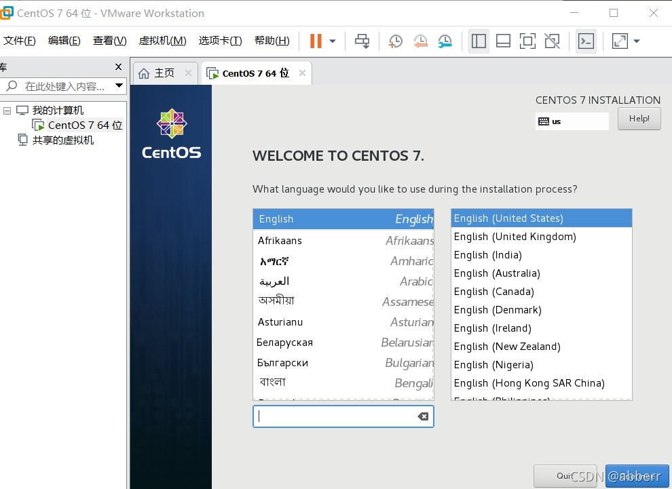Choose English (Hong Kong SAR China) locale
Image resolution: width=672 pixels, height=489 pixels.
pyautogui.click(x=541, y=383)
